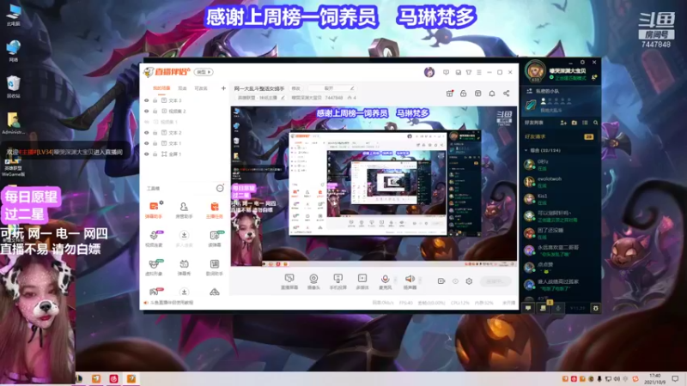Select the 文本 1 source row
The width and height of the screenshot is (687, 386).
point(184,143)
